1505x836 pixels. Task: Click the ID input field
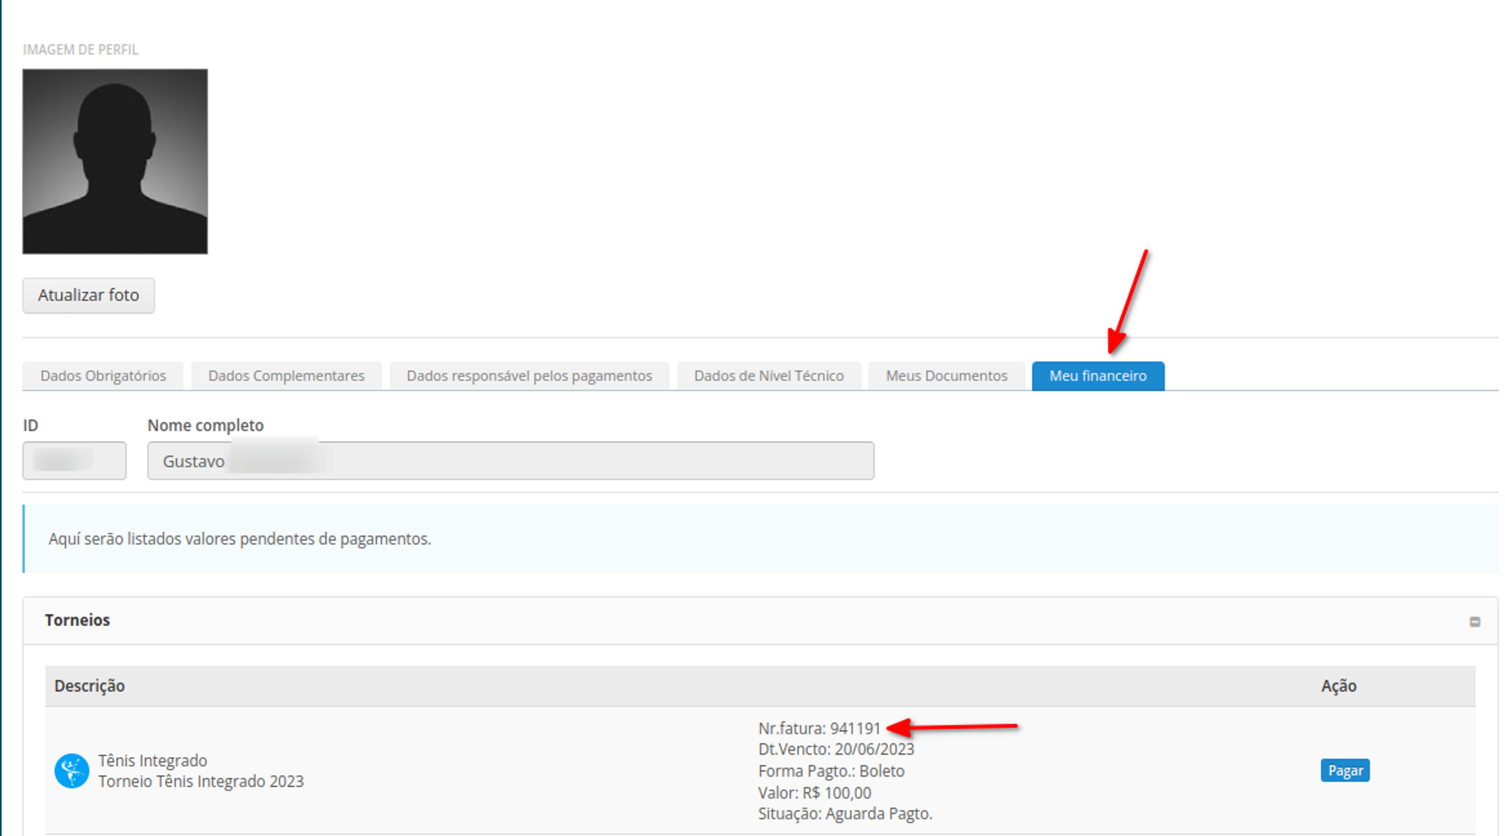74,461
